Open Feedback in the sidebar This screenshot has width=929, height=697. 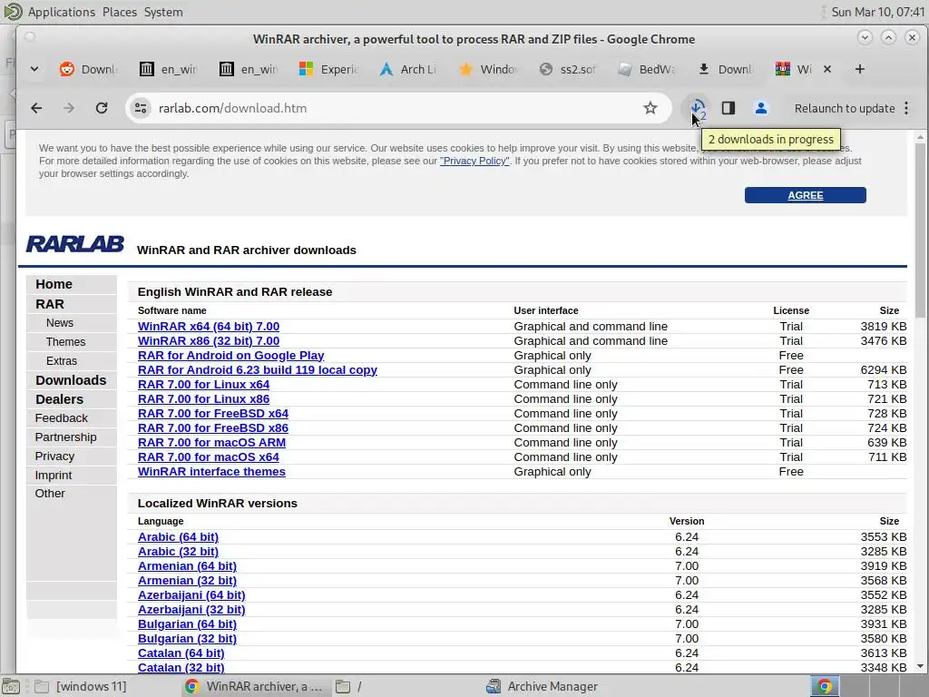(62, 417)
